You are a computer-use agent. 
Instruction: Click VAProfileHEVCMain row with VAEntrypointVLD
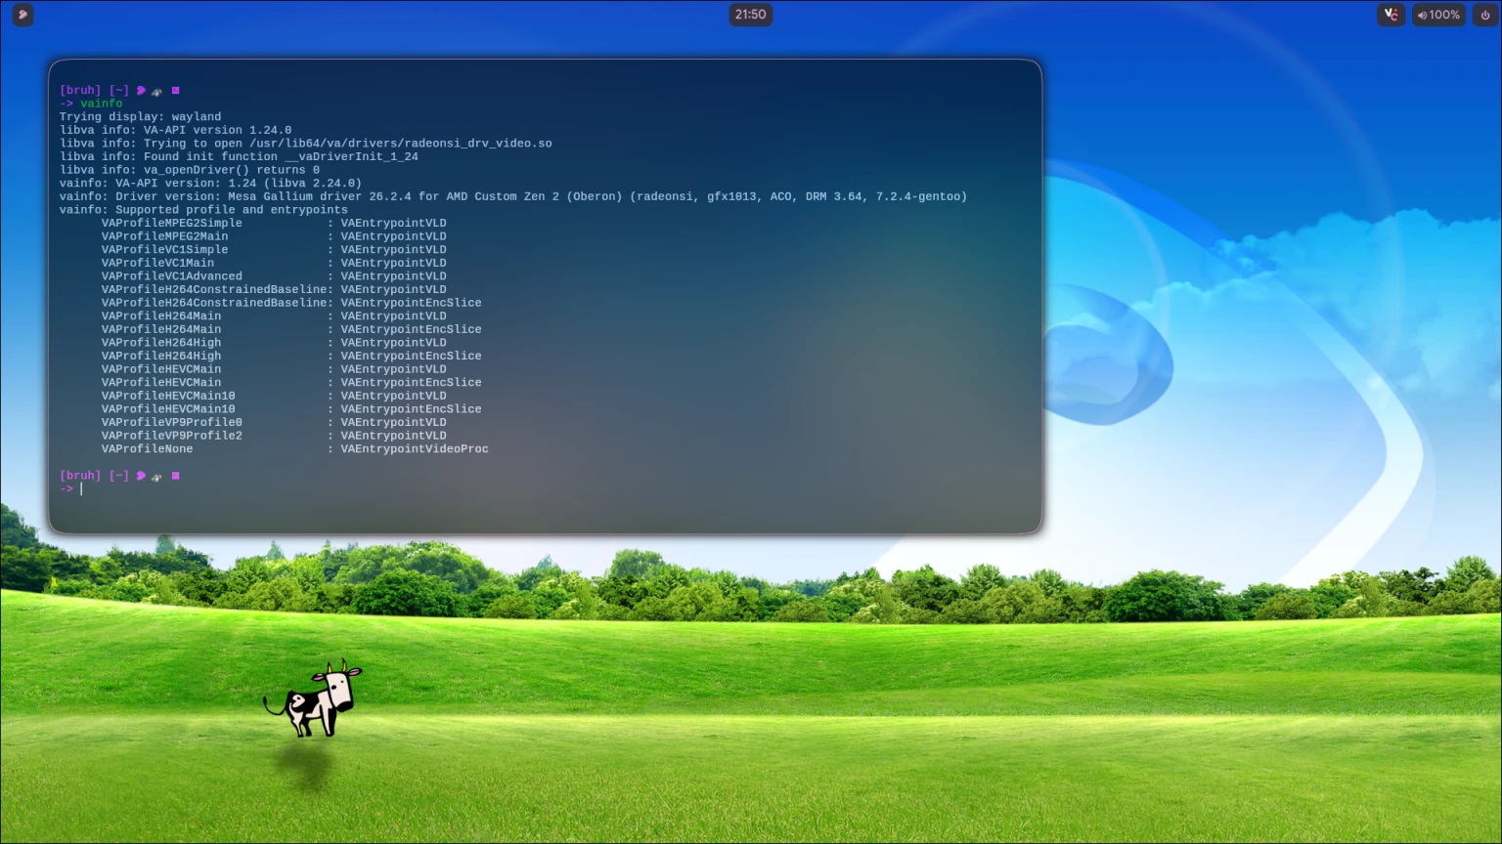[x=274, y=369]
